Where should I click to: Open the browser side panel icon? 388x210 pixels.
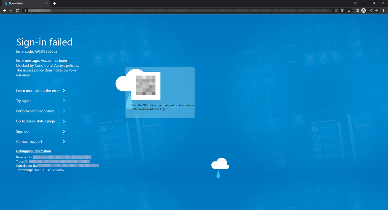pyautogui.click(x=357, y=10)
